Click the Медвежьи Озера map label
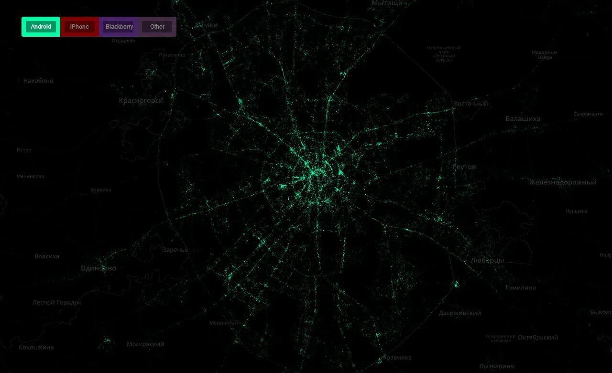Screen dimensions: 612x373 click(x=544, y=54)
